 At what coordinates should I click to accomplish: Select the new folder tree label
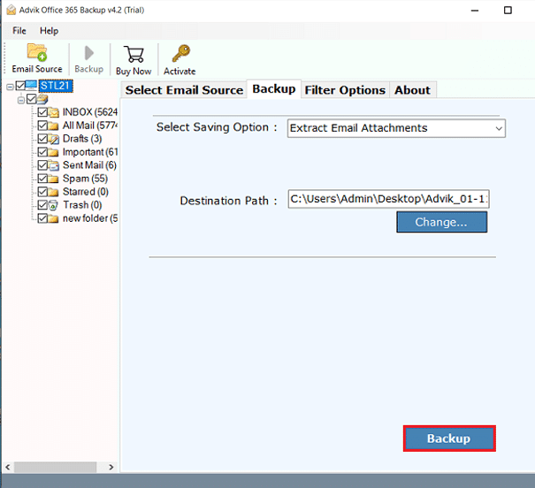90,218
